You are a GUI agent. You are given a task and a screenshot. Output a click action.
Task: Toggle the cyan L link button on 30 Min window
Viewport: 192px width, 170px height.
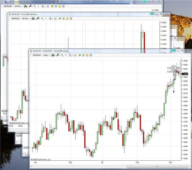coord(144,1)
